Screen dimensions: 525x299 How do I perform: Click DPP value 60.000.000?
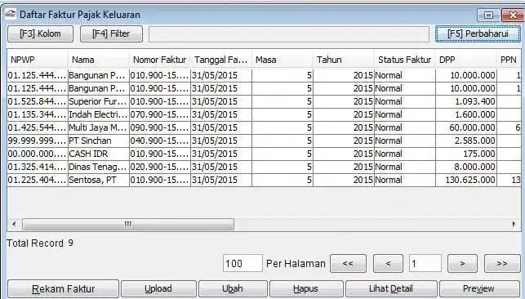pos(466,127)
